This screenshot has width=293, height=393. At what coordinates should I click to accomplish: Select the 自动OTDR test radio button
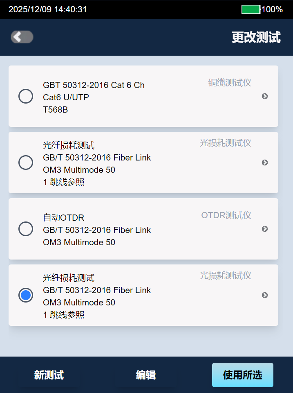click(26, 229)
